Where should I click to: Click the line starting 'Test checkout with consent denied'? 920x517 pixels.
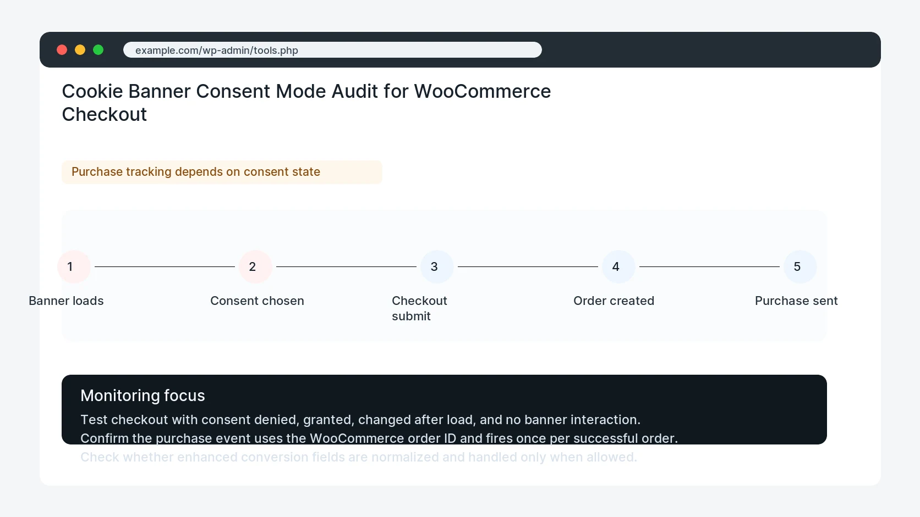(x=360, y=420)
